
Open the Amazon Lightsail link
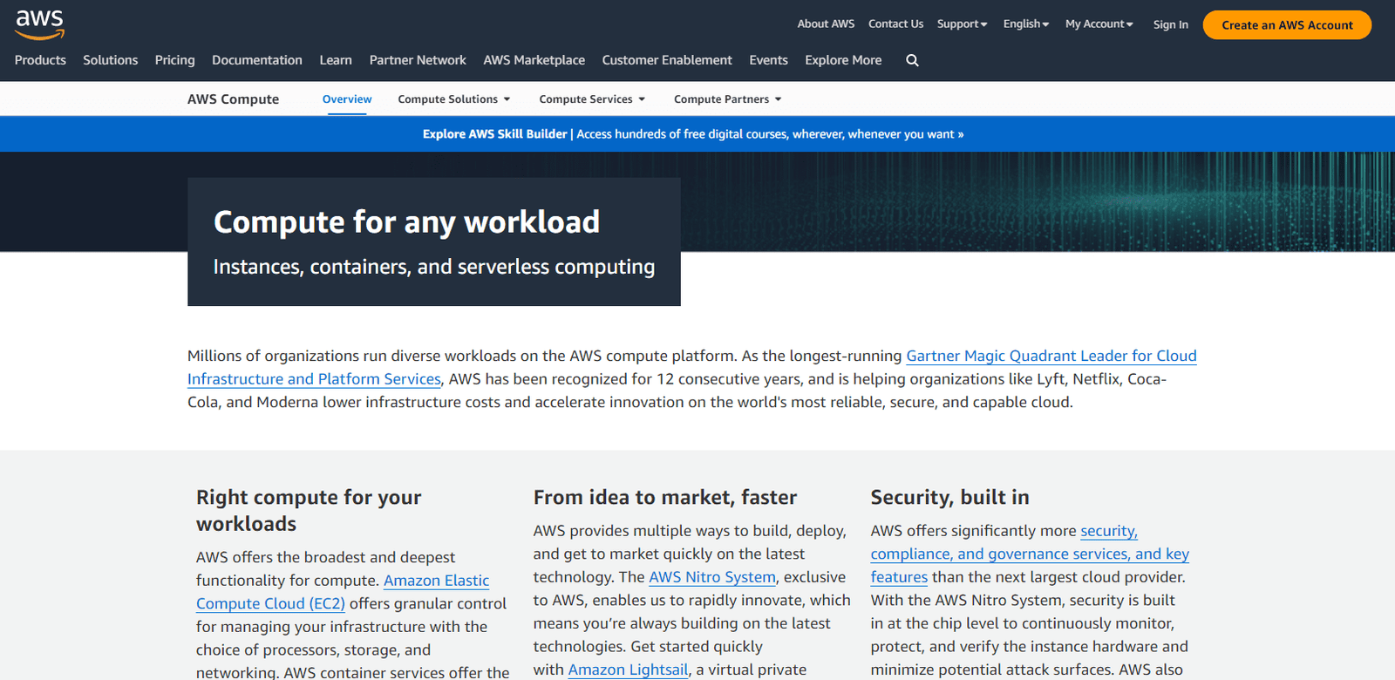[x=628, y=670]
